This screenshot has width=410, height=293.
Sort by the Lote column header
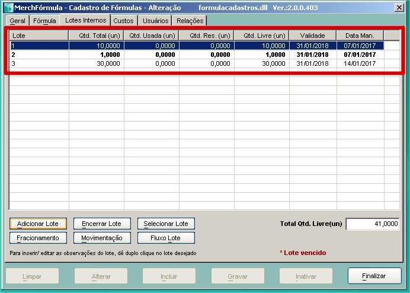point(39,36)
